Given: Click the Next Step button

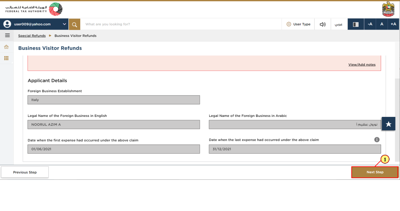Looking at the screenshot, I should pos(375,172).
